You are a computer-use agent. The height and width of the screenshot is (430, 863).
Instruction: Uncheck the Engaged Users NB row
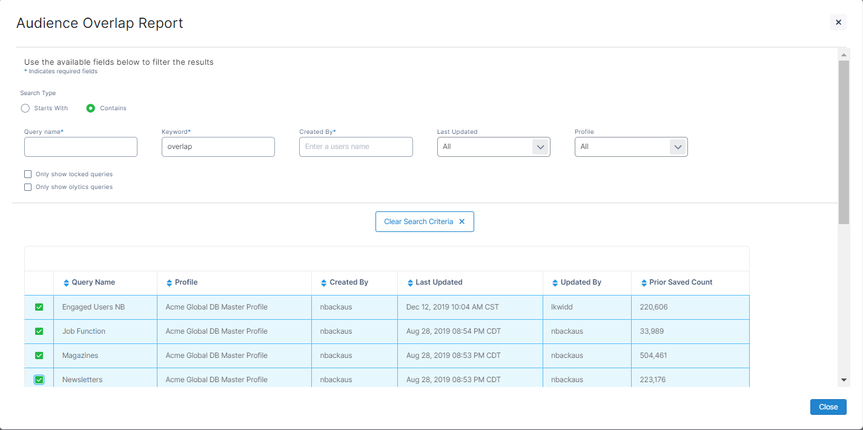click(39, 307)
